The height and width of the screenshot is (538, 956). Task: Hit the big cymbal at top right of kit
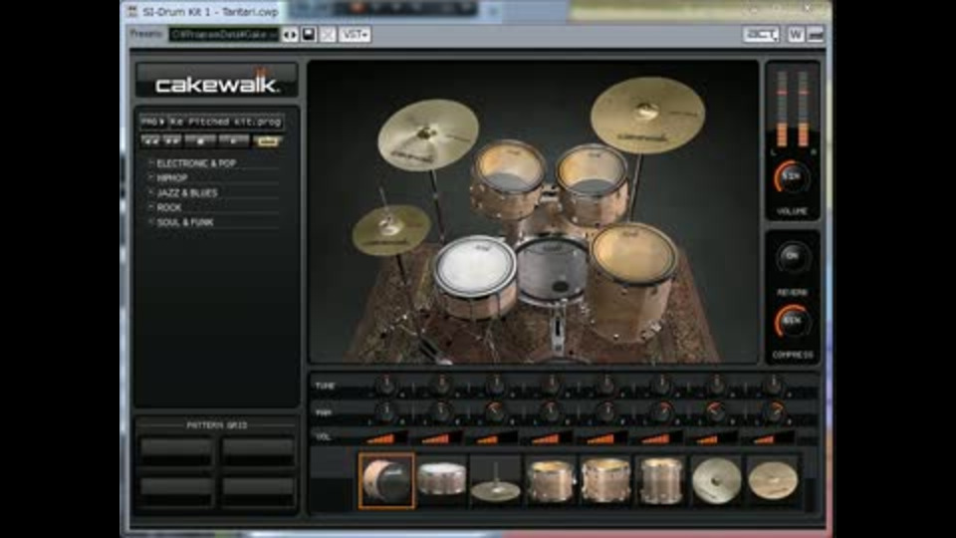click(x=647, y=116)
